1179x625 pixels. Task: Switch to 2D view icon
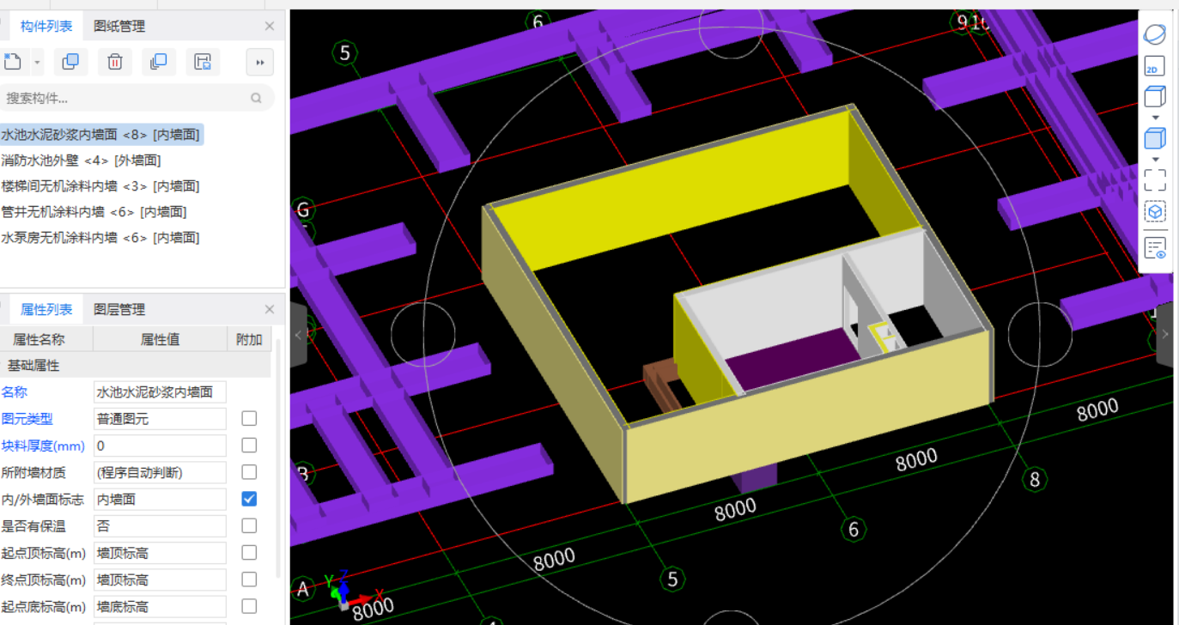(x=1153, y=66)
